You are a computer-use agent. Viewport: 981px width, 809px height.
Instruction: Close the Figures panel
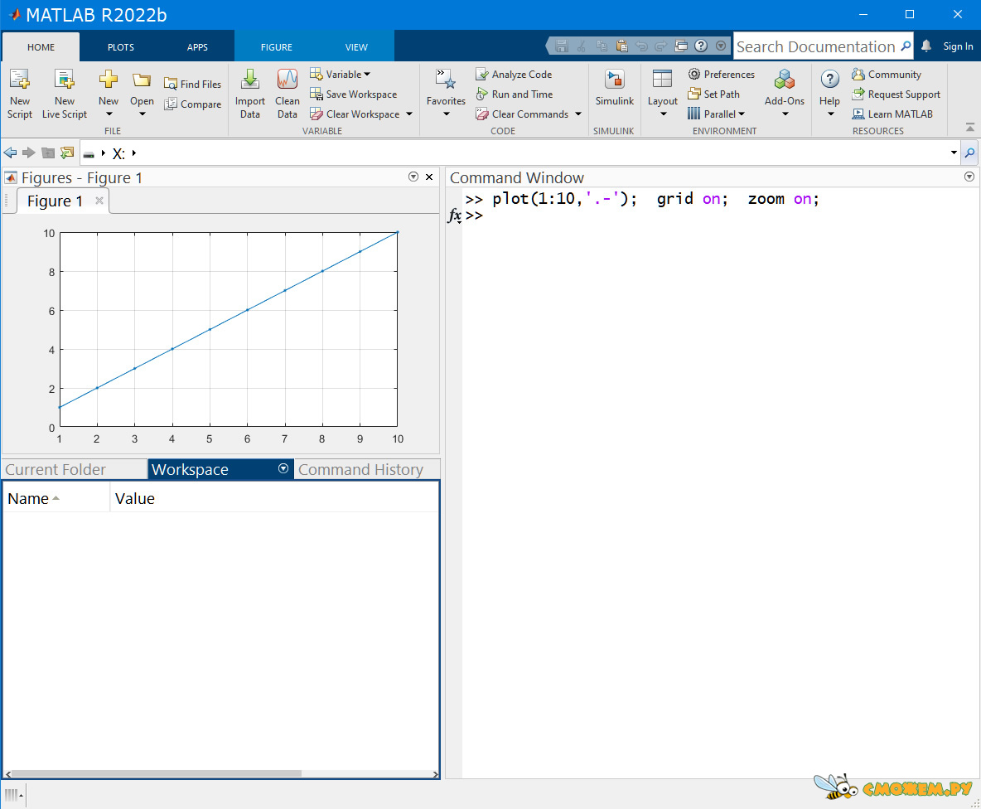click(429, 177)
